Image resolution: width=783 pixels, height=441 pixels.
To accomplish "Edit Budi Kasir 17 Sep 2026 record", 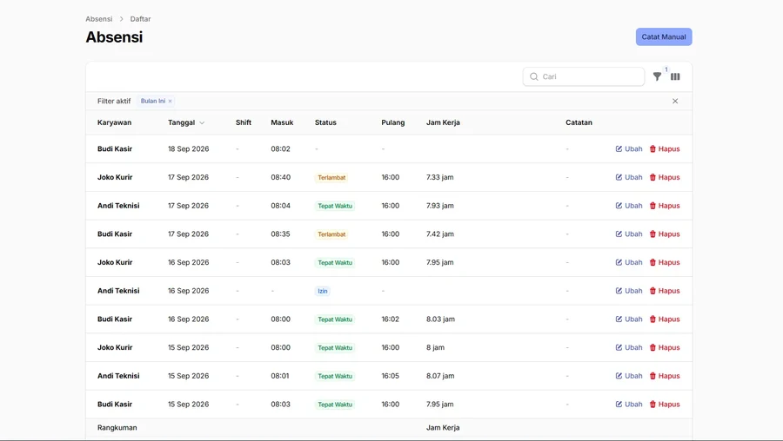I will 629,234.
